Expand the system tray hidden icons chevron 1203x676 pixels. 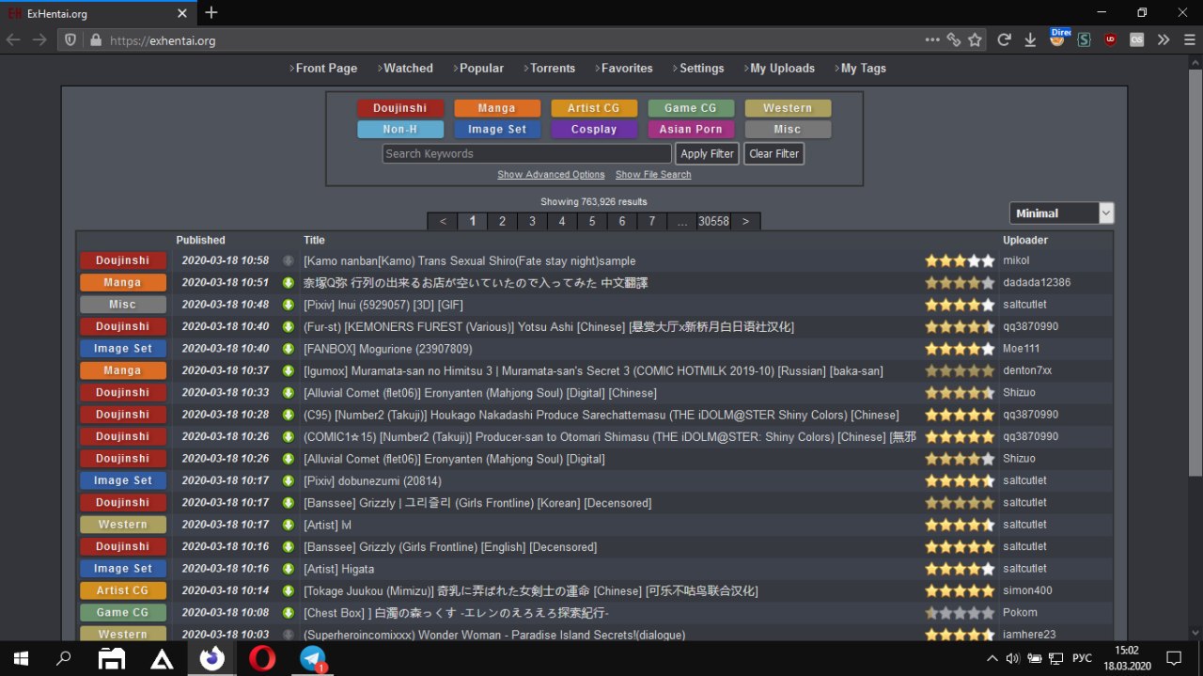pos(992,658)
